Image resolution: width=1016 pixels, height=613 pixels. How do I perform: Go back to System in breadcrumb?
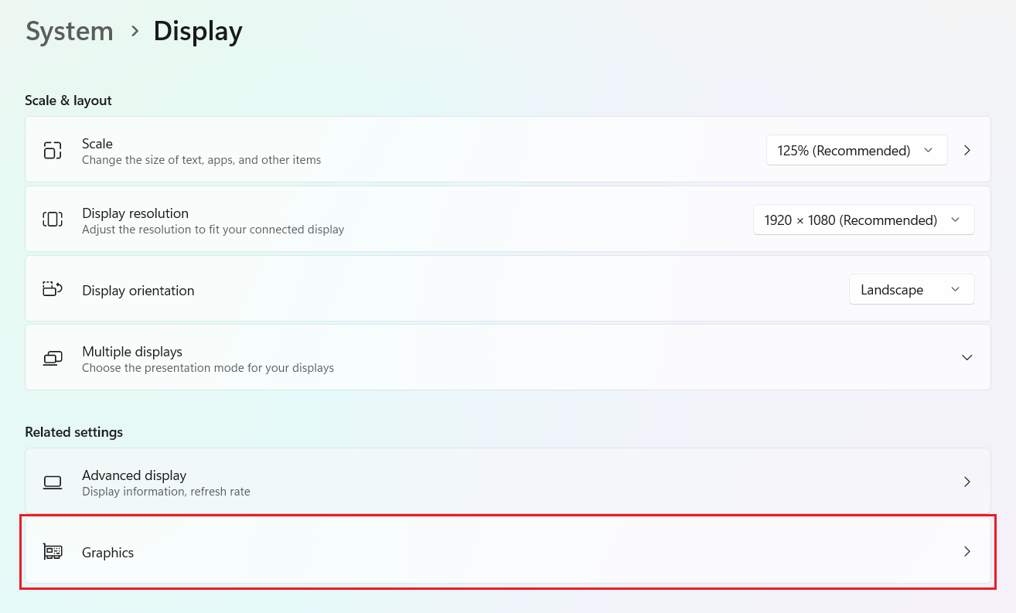pos(70,32)
